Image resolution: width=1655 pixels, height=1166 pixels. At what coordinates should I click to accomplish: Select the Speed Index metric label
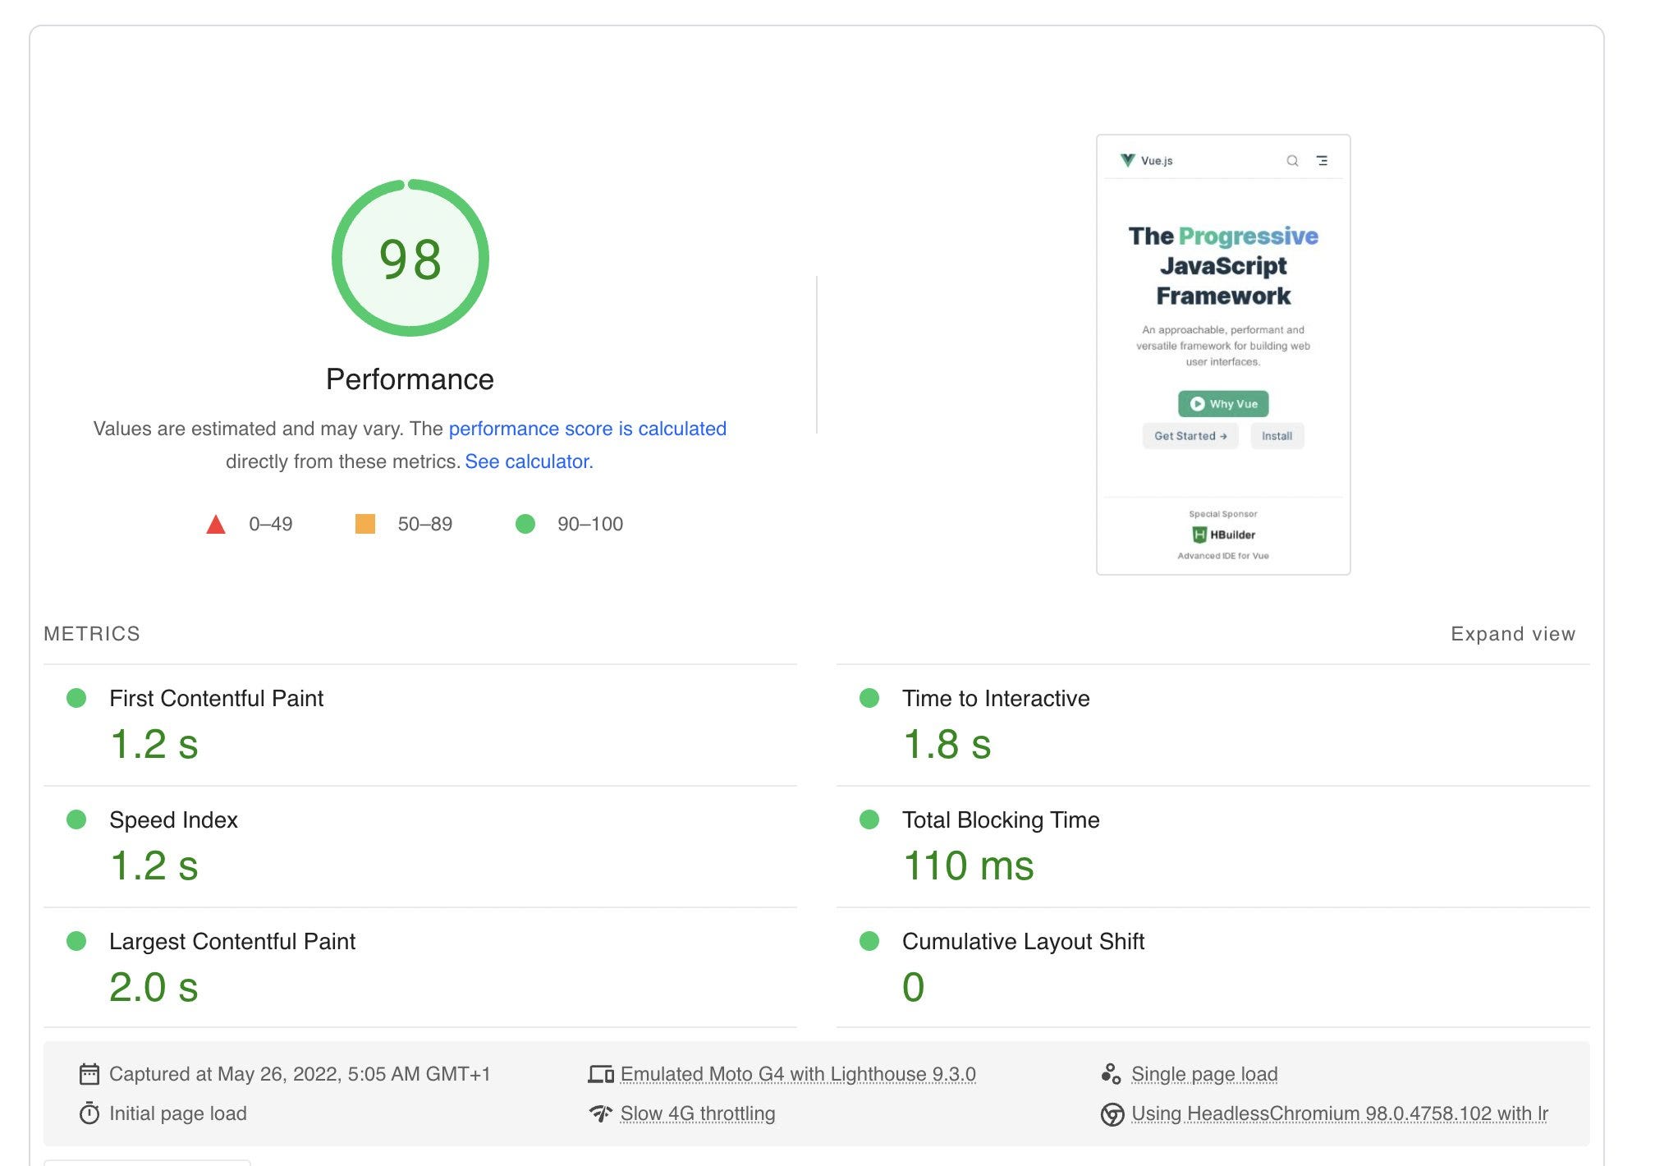(173, 819)
